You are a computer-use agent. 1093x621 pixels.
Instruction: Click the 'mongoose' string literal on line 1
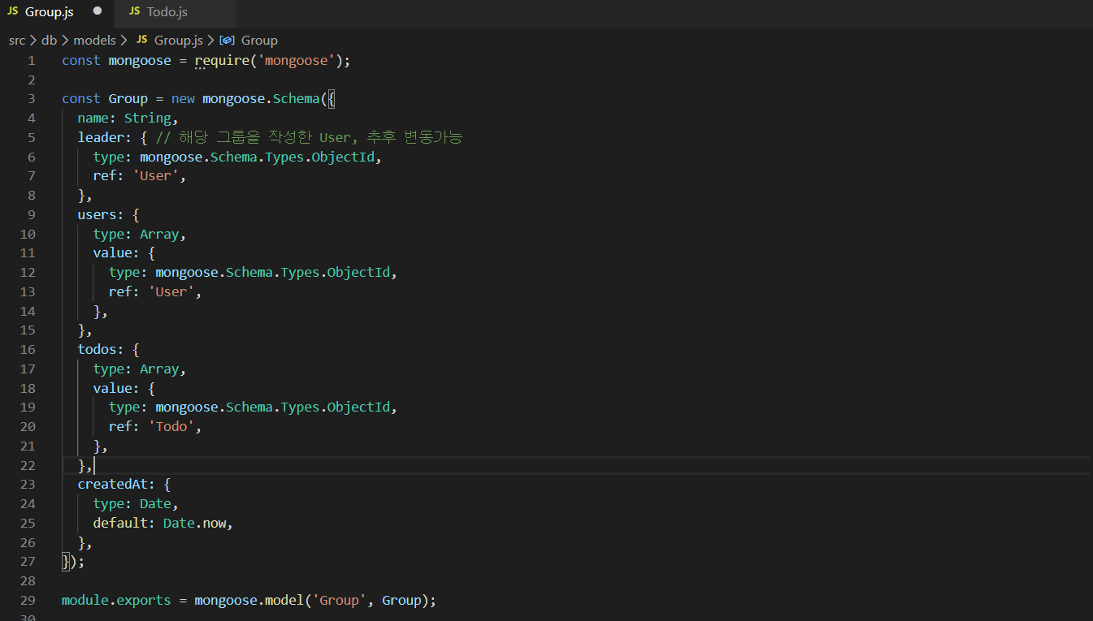point(297,60)
